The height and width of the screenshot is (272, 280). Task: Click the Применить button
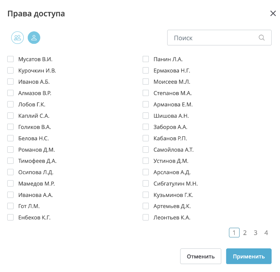[249, 256]
